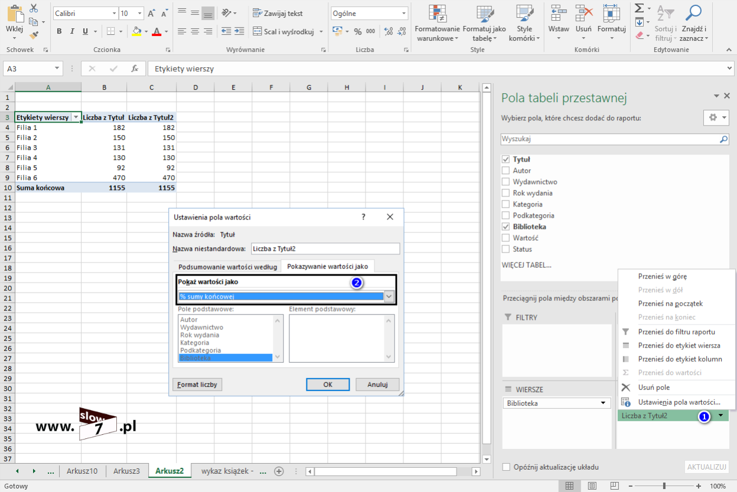The height and width of the screenshot is (492, 737).
Task: Click the AutoSum sigma icon
Action: 640,9
